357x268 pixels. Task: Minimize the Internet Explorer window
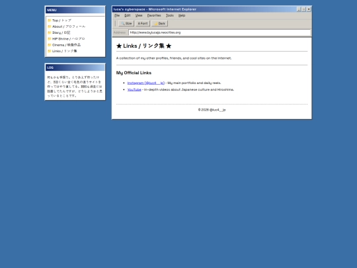point(299,9)
